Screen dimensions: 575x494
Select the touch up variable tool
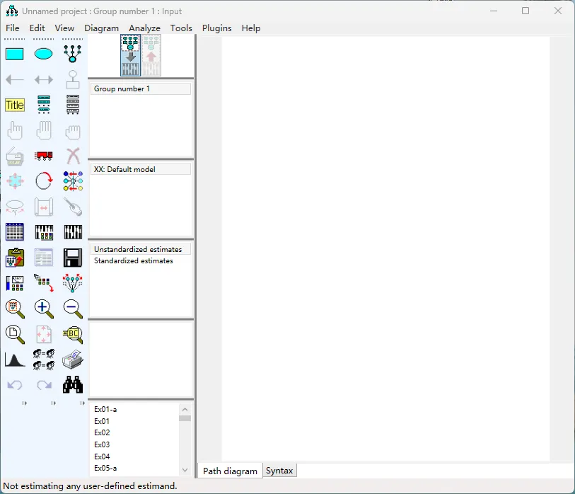point(73,207)
